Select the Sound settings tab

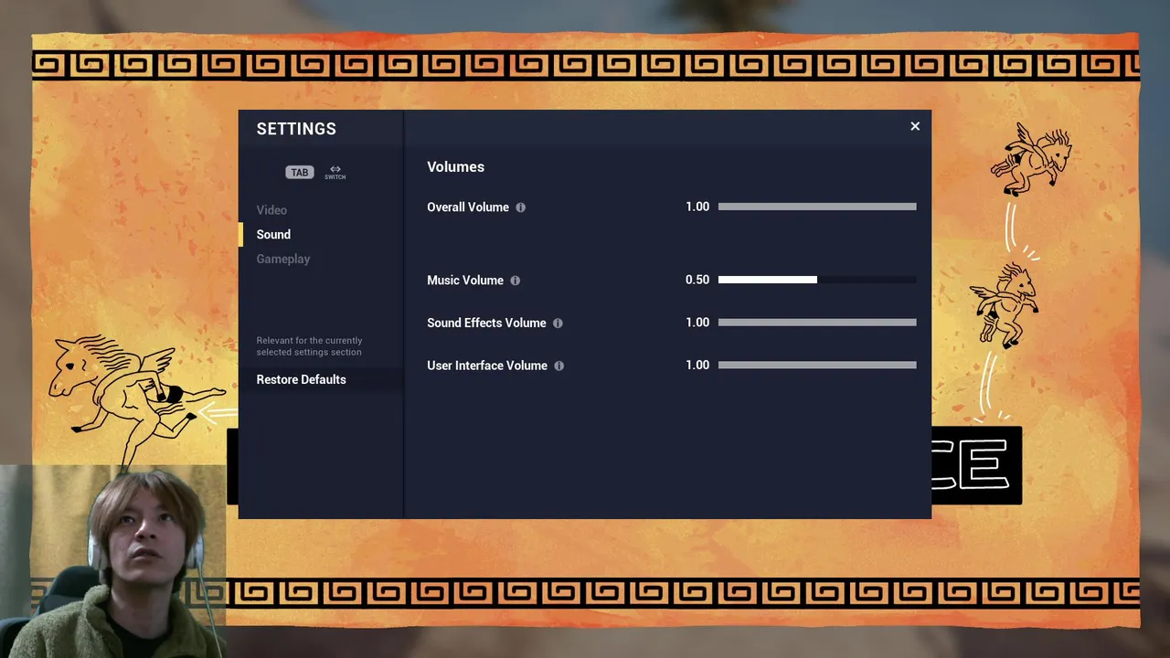pyautogui.click(x=273, y=235)
